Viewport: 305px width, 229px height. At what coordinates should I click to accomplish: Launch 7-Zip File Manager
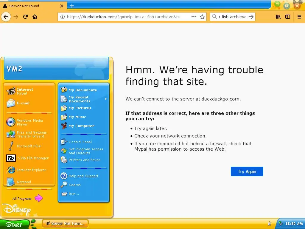pos(29,158)
